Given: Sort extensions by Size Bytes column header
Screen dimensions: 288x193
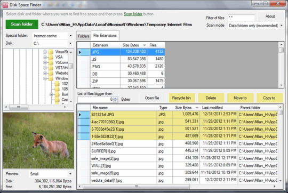Looking at the screenshot, I should (x=134, y=45).
